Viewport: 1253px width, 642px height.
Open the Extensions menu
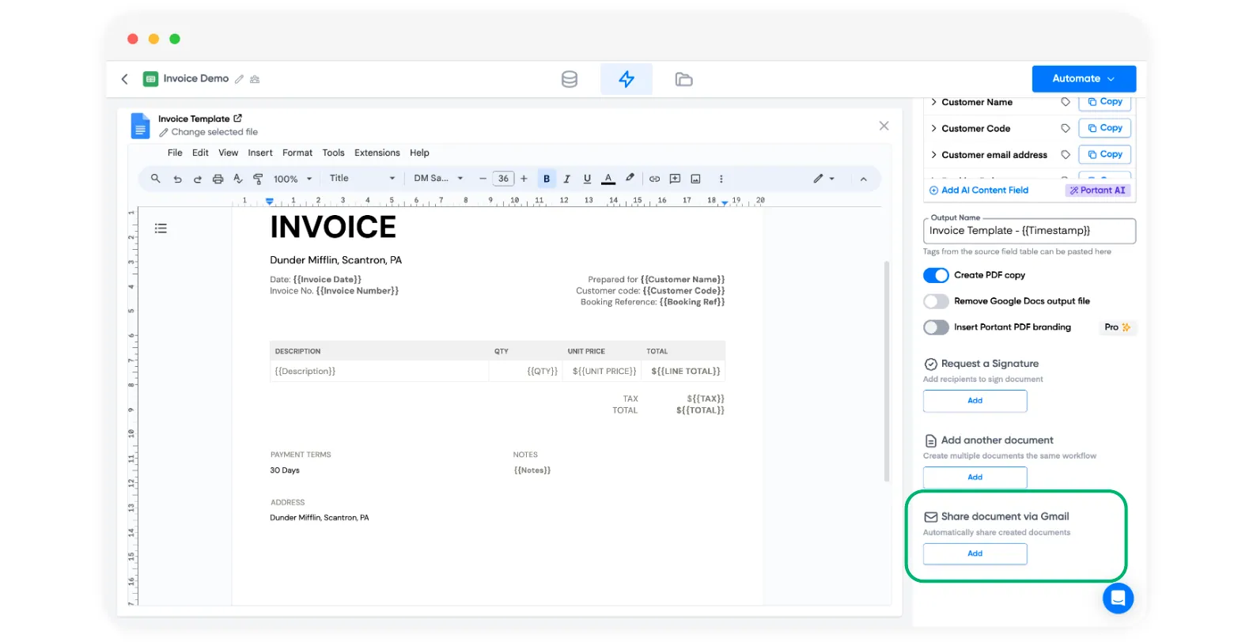(377, 153)
